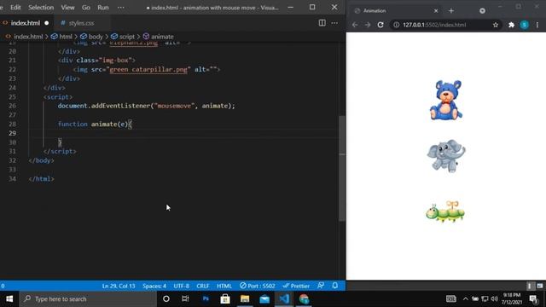
Task: Open the Edit menu
Action: 15,8
